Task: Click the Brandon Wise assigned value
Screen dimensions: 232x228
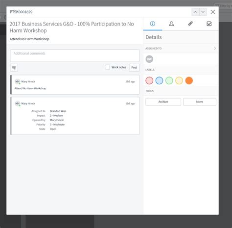Action: 58,111
